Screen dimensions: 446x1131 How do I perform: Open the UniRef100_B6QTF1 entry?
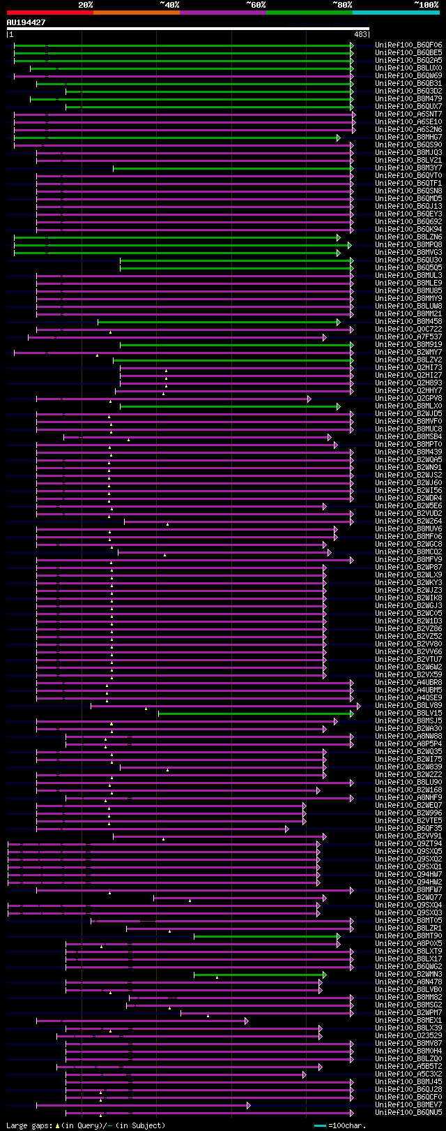tap(408, 183)
